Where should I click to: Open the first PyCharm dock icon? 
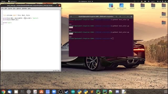click(x=98, y=92)
